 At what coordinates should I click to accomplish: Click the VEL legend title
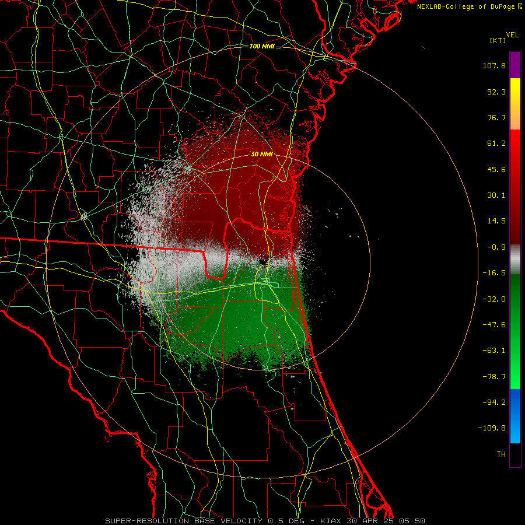click(512, 35)
